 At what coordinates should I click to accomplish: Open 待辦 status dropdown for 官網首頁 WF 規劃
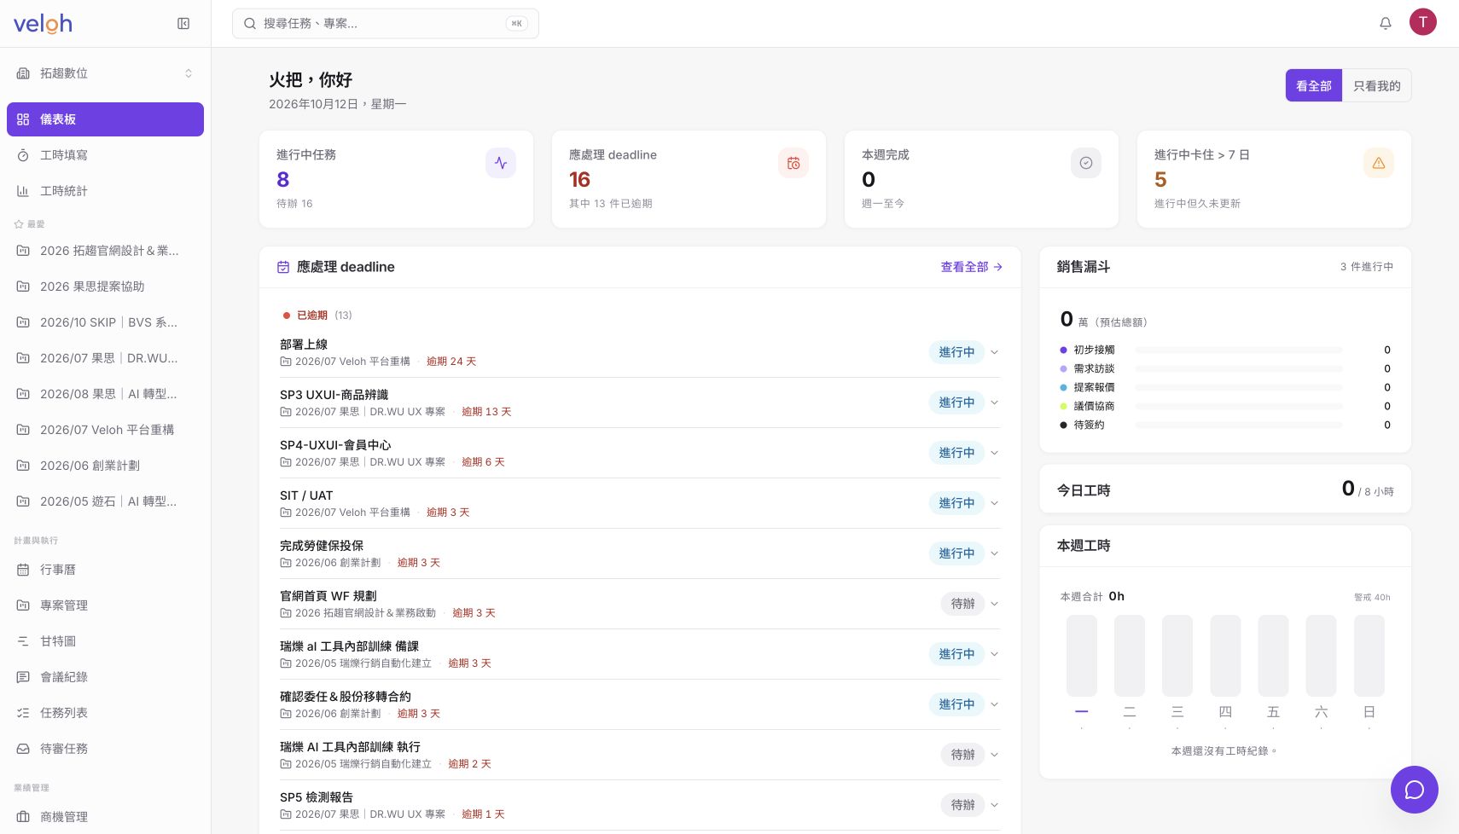pos(970,604)
